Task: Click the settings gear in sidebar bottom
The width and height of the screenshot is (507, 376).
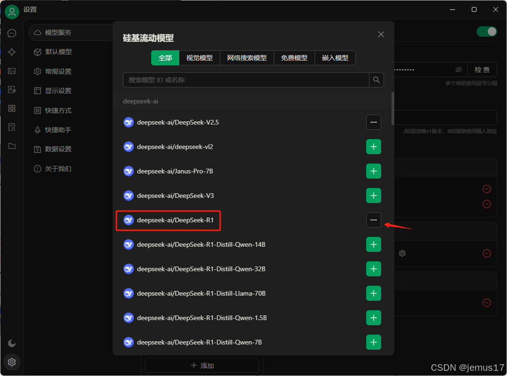Action: pyautogui.click(x=12, y=362)
